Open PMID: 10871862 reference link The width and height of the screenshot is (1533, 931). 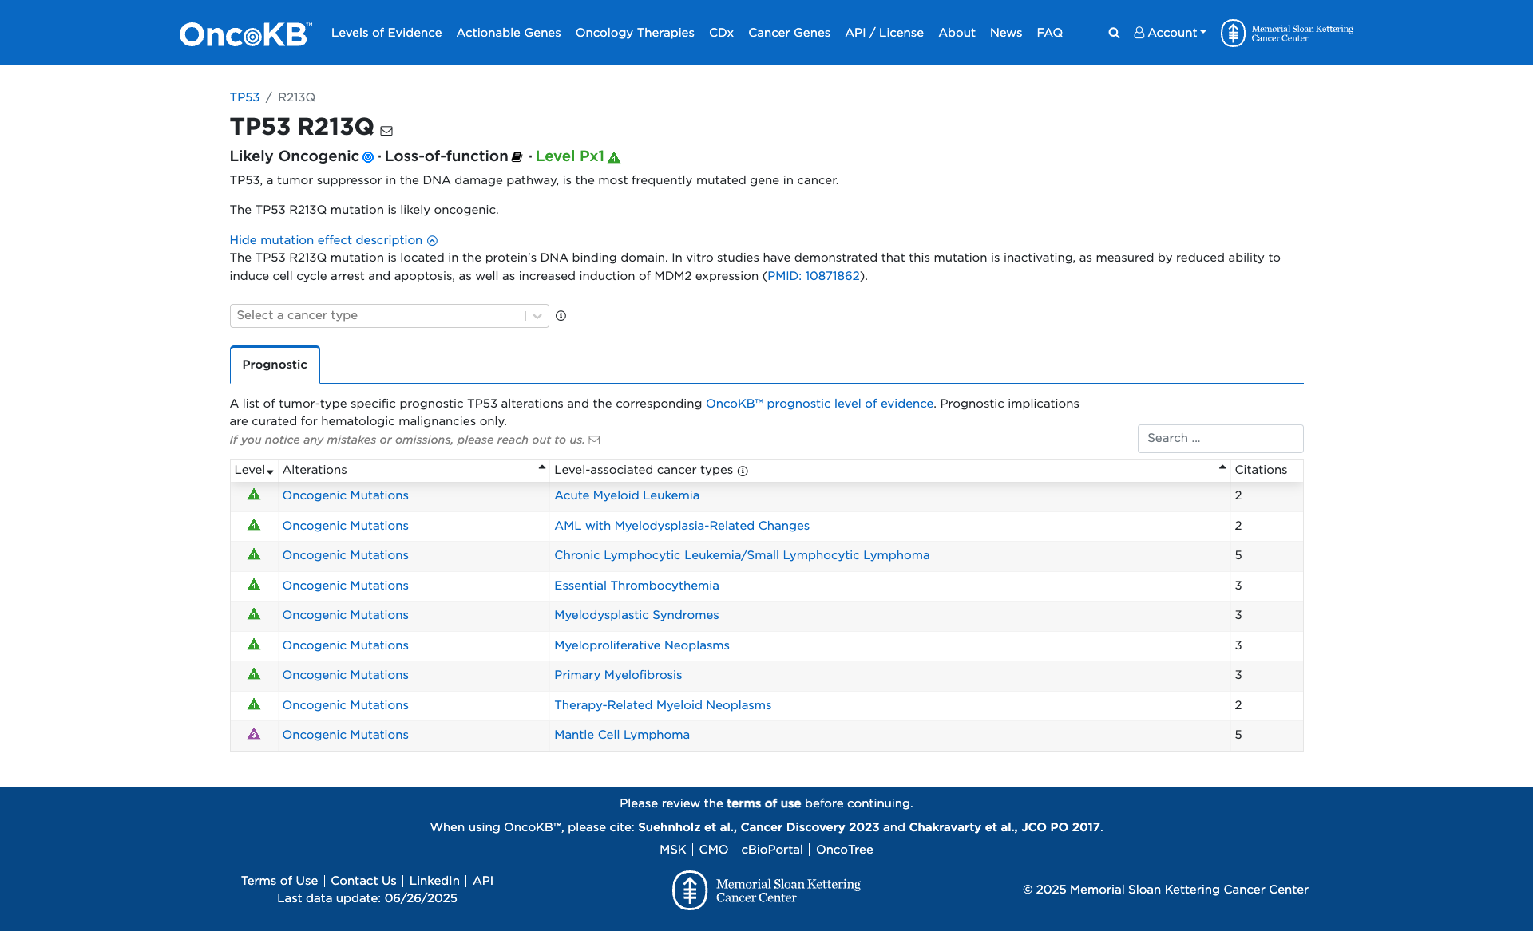(814, 276)
